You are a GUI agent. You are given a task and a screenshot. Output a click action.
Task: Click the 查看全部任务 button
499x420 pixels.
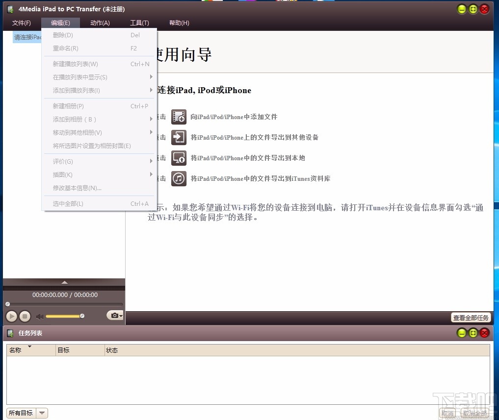pos(471,317)
